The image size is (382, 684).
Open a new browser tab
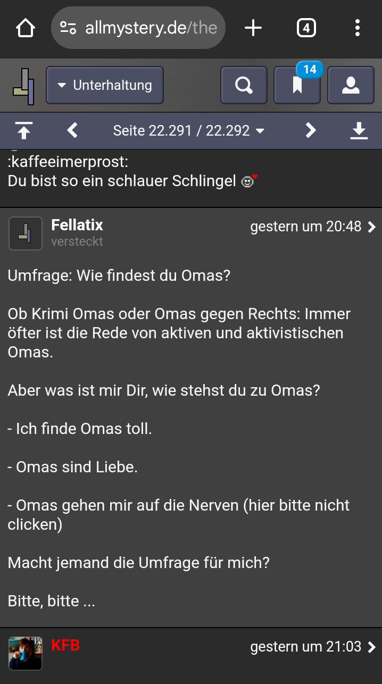[x=253, y=28]
